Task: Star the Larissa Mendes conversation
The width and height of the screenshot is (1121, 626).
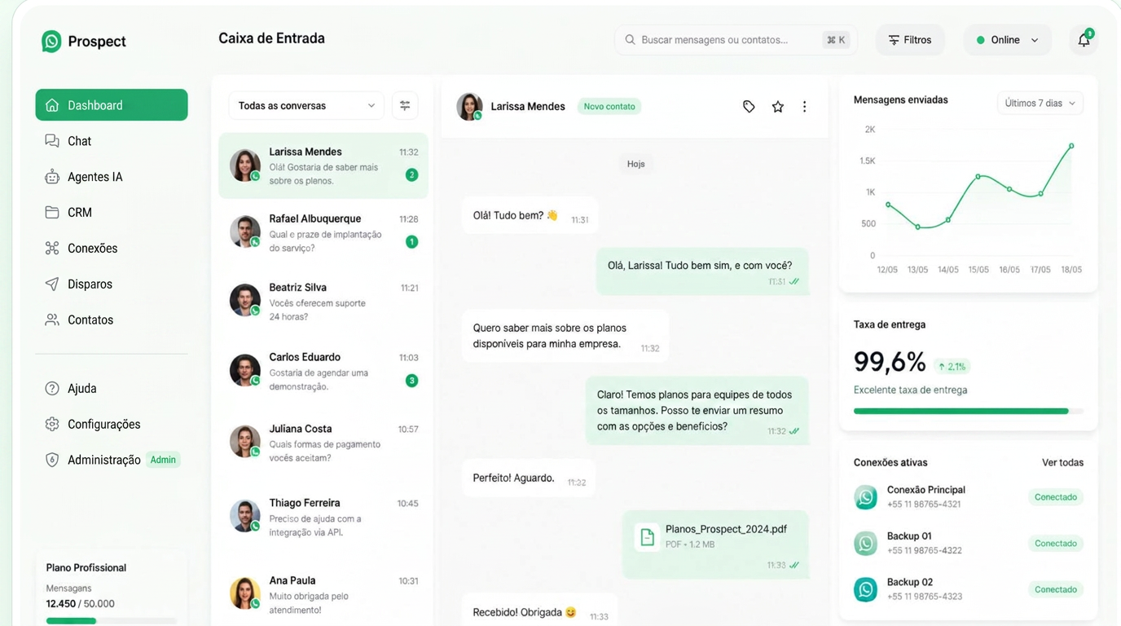Action: click(778, 107)
